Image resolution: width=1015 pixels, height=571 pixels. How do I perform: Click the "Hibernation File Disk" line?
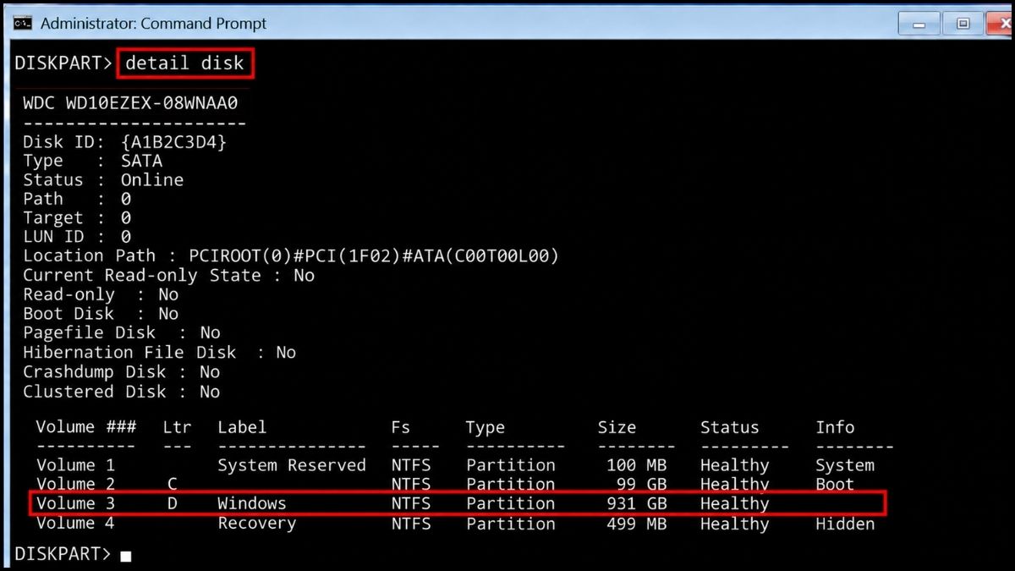159,352
